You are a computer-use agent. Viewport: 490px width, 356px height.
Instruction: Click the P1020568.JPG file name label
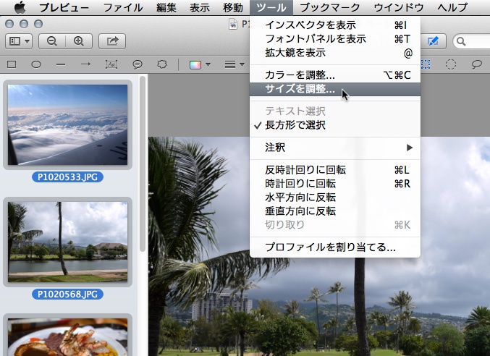(x=67, y=294)
